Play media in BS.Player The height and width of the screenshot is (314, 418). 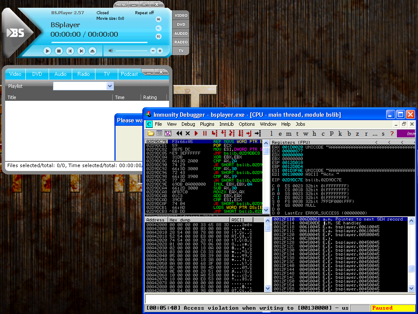pyautogui.click(x=47, y=51)
